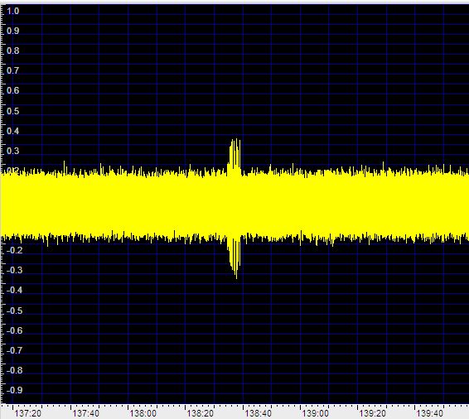Click the -0.7 amplitude scale label
The width and height of the screenshot is (469, 419).
coord(14,350)
